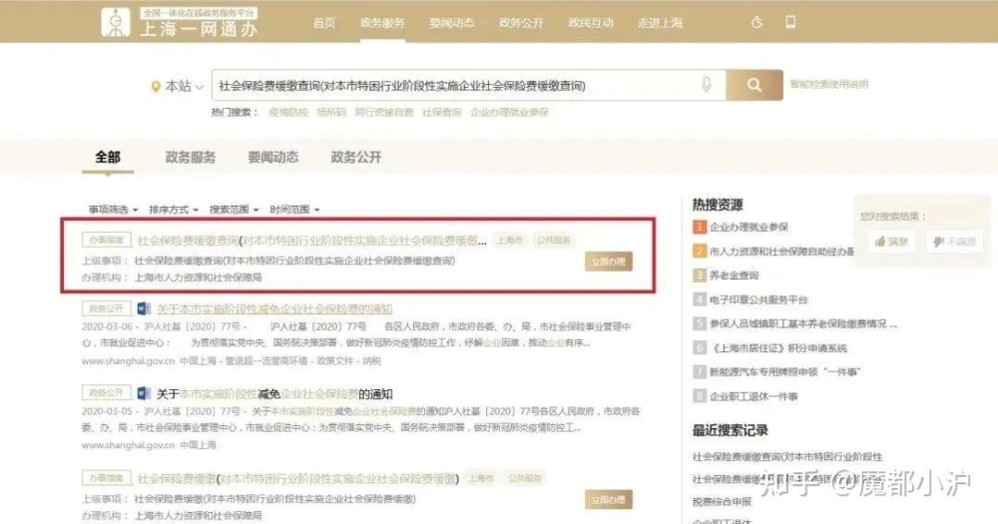998x524 pixels.
Task: Open the mobile version phone icon
Action: pyautogui.click(x=790, y=22)
